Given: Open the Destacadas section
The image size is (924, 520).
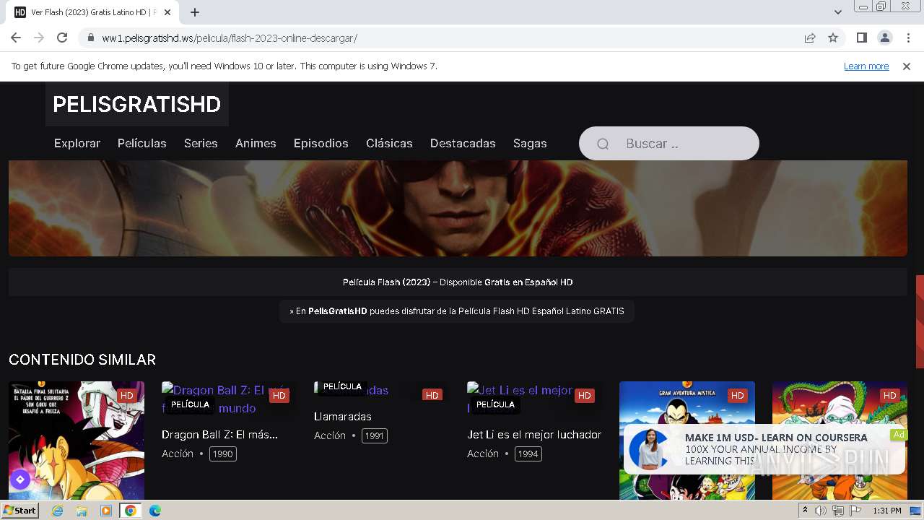Looking at the screenshot, I should tap(463, 143).
